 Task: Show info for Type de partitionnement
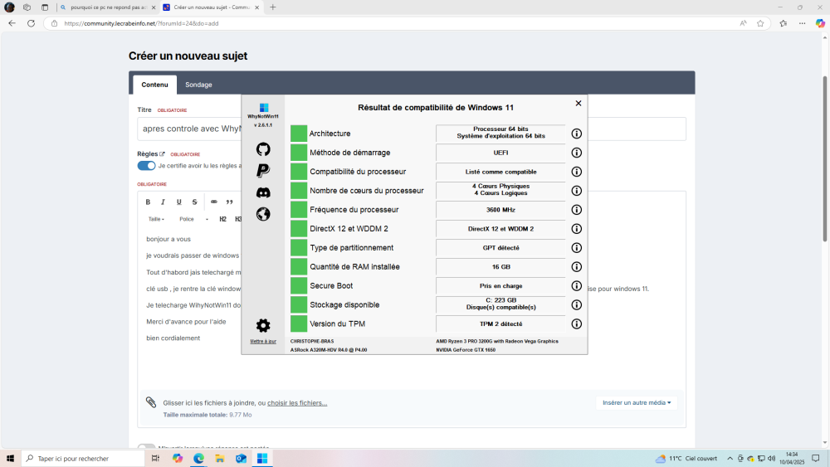tap(577, 247)
